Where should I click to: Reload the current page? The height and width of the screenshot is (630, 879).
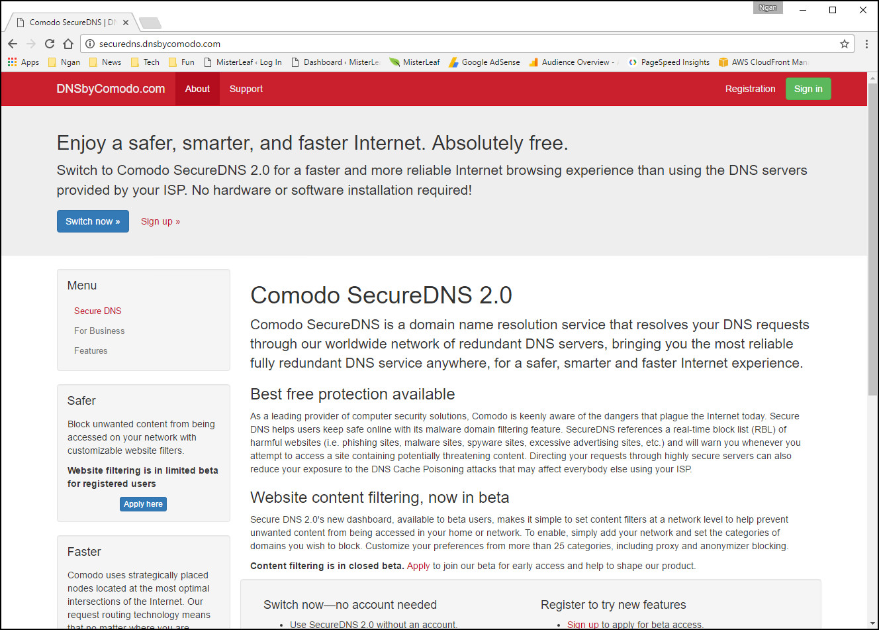(50, 44)
